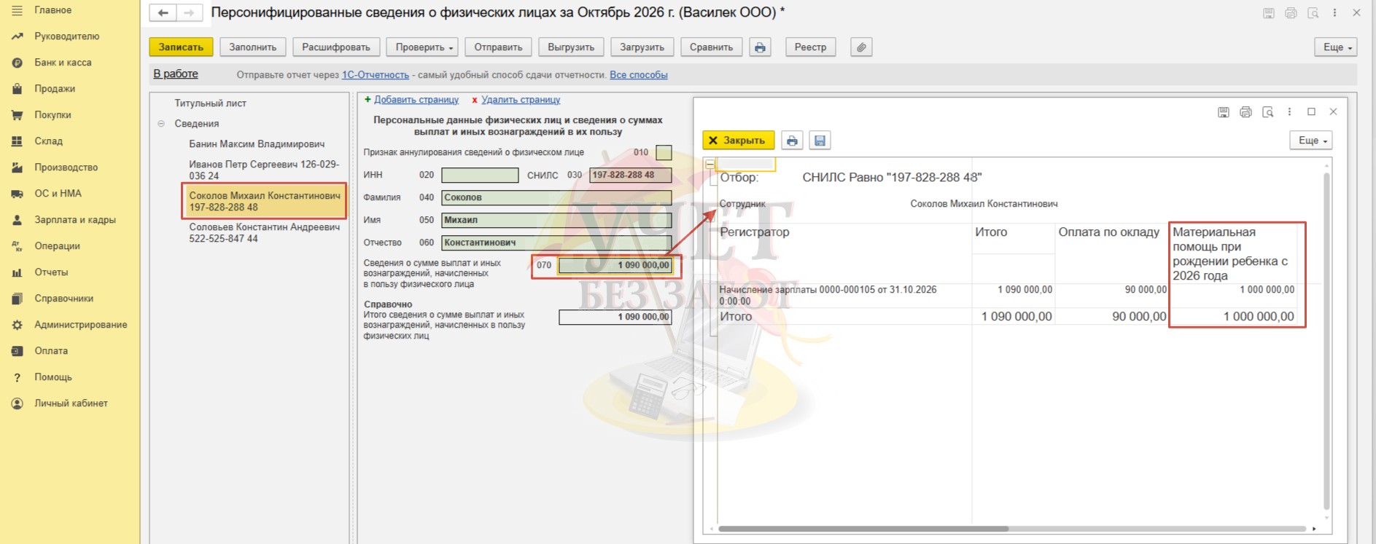Go forward with the right arrow

pos(189,12)
